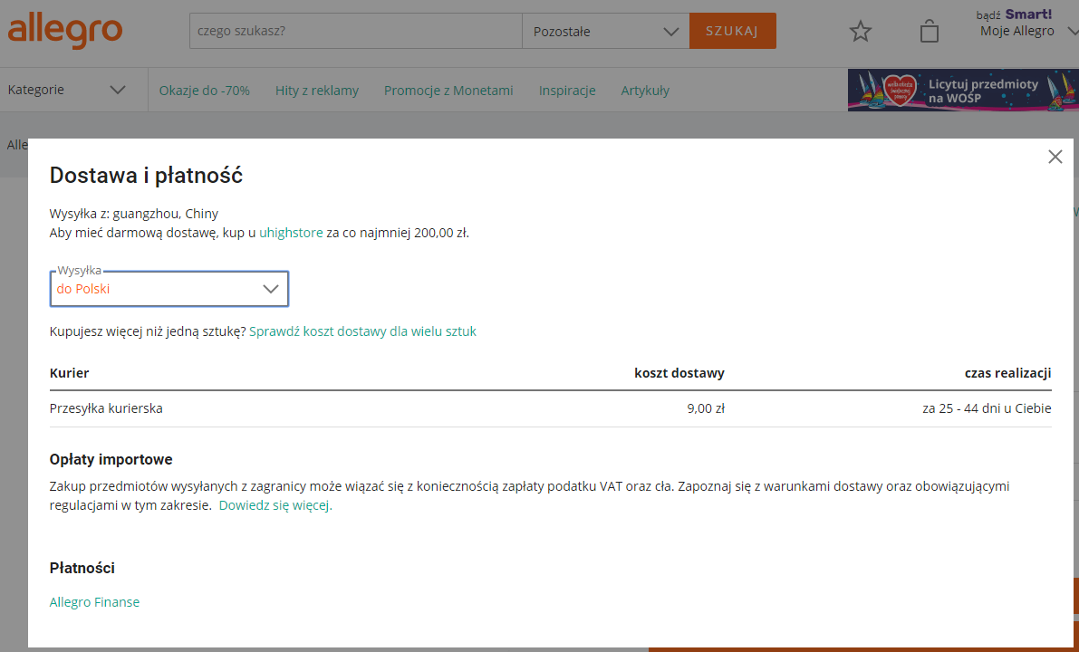Go to Hity z reklamy
Screen dimensions: 1079x652
[x=317, y=91]
